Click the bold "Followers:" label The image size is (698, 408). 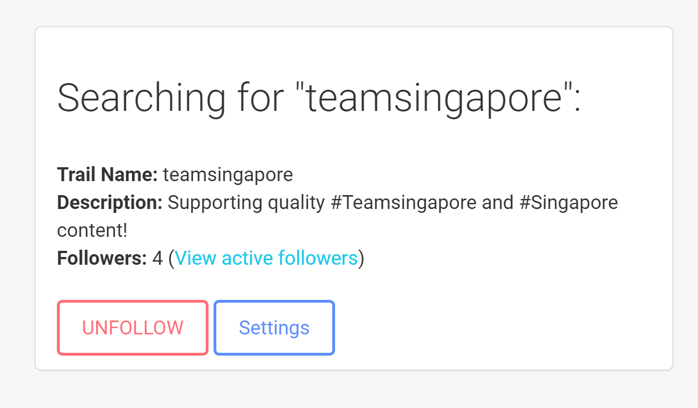pos(102,259)
